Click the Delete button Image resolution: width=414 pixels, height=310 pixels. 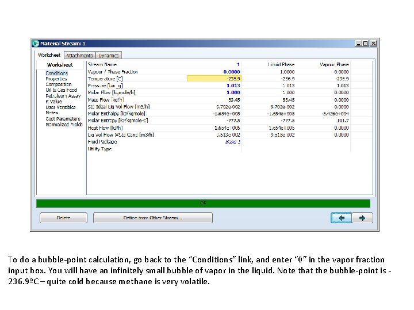point(63,218)
